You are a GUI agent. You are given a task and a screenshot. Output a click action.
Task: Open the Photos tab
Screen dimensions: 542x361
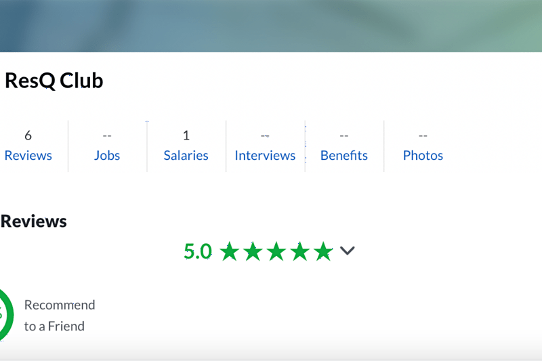[x=423, y=155]
